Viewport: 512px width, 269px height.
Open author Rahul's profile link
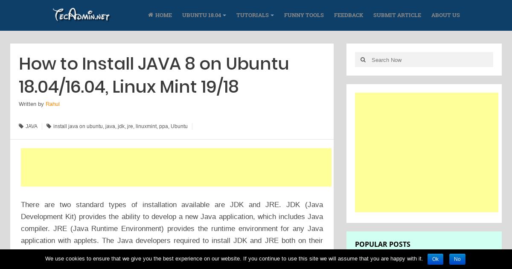(x=52, y=104)
